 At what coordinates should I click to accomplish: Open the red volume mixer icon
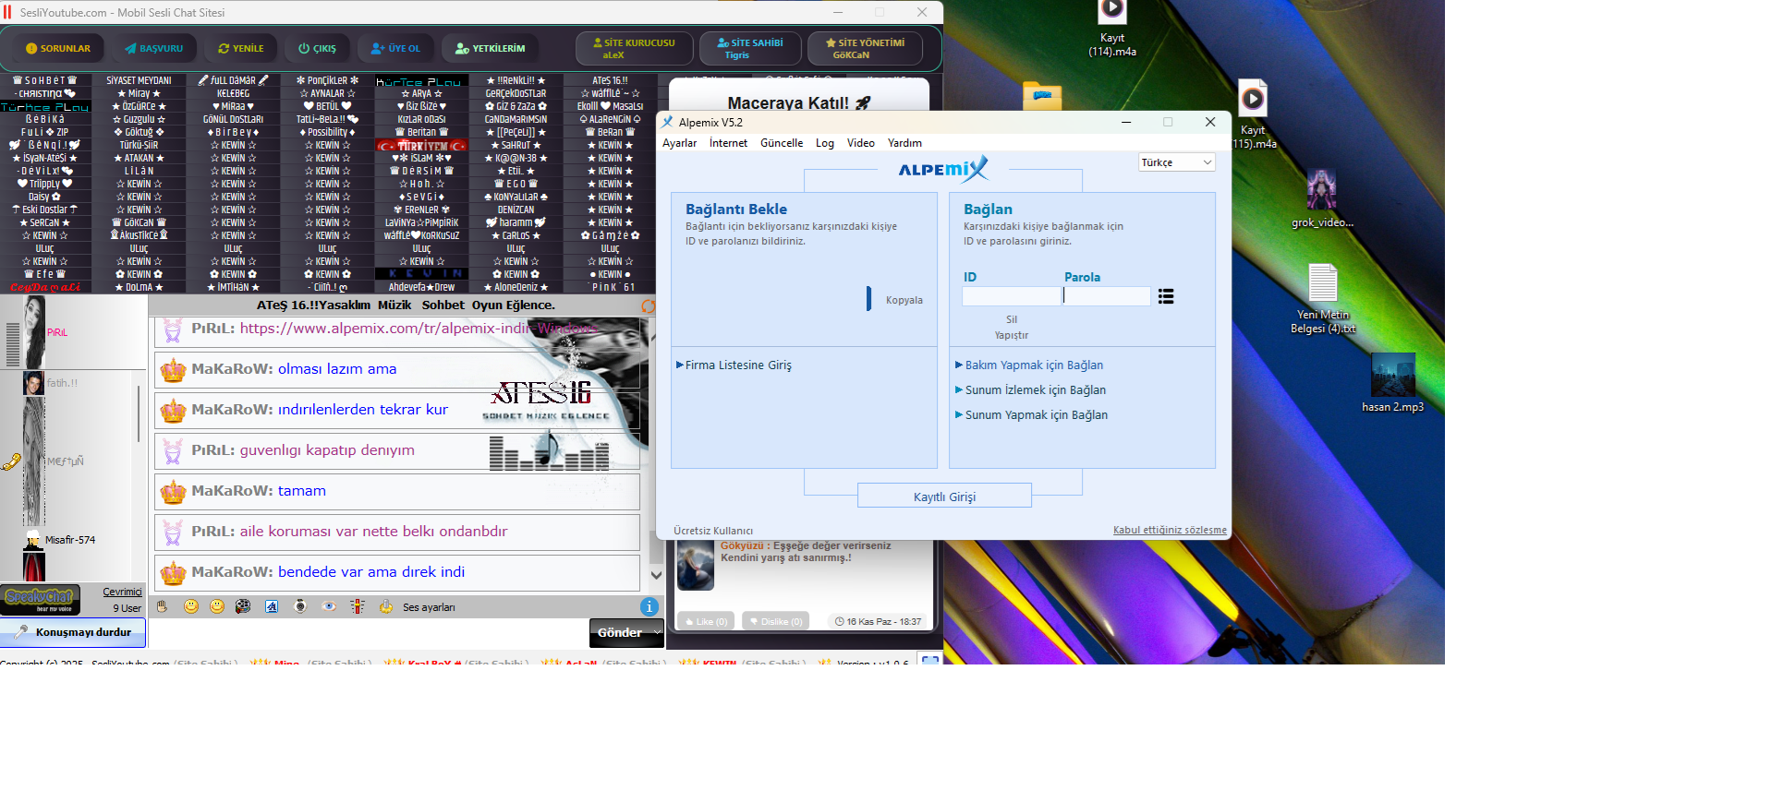[358, 606]
